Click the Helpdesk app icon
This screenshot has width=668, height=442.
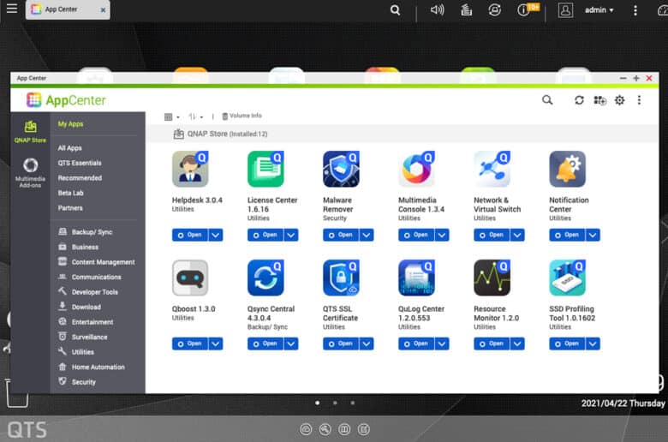tap(190, 169)
